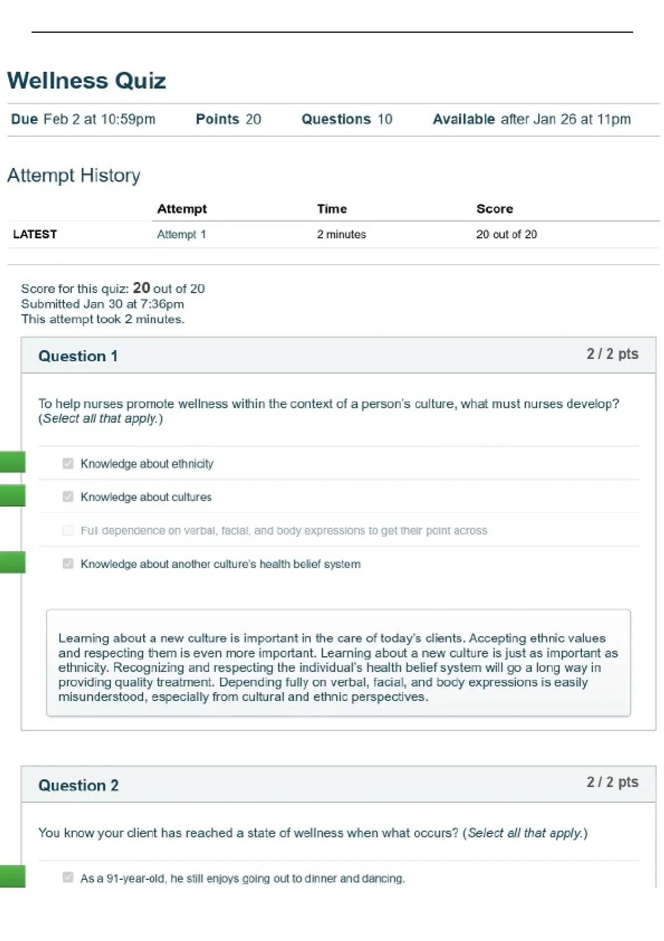Toggle the 91-year-old dinner and dancing checkbox
The width and height of the screenshot is (664, 941).
(x=68, y=877)
